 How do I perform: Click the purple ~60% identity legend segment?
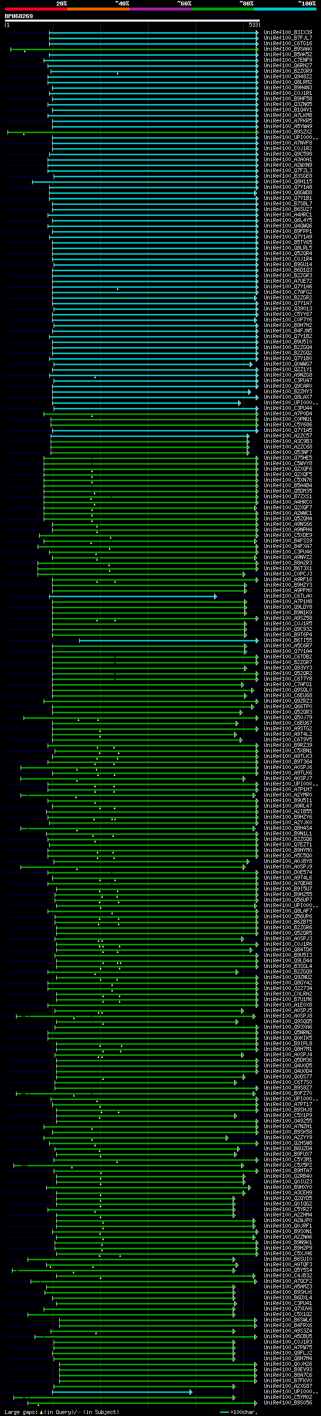161,9
